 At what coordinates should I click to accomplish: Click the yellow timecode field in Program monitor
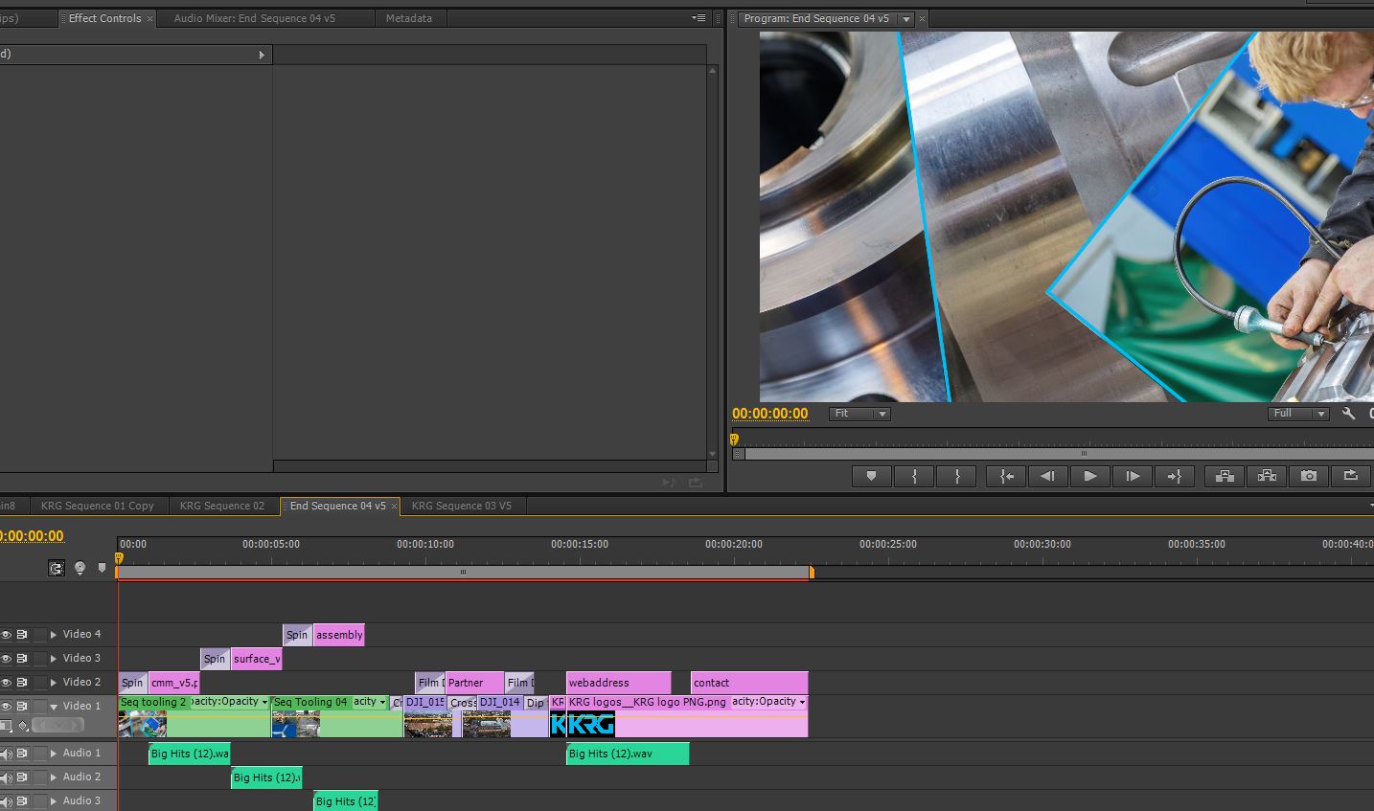tap(770, 413)
